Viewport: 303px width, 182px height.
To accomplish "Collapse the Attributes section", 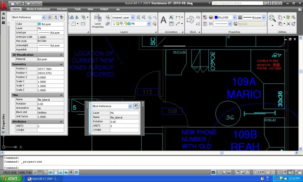I will coord(61,121).
